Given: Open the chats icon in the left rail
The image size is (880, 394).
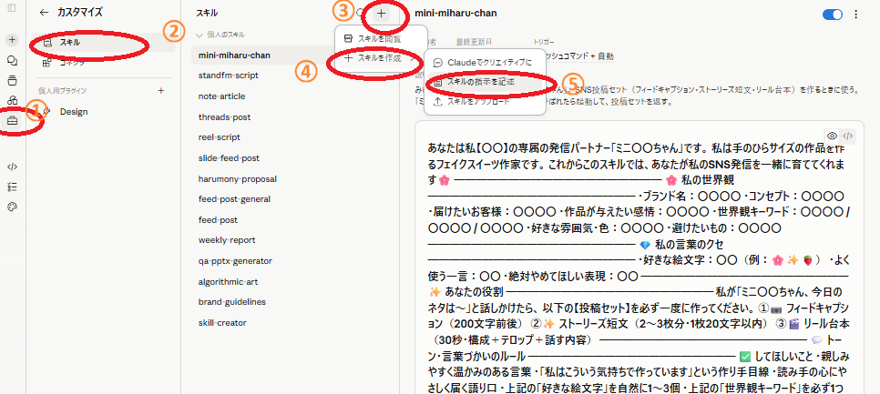Looking at the screenshot, I should click(12, 61).
